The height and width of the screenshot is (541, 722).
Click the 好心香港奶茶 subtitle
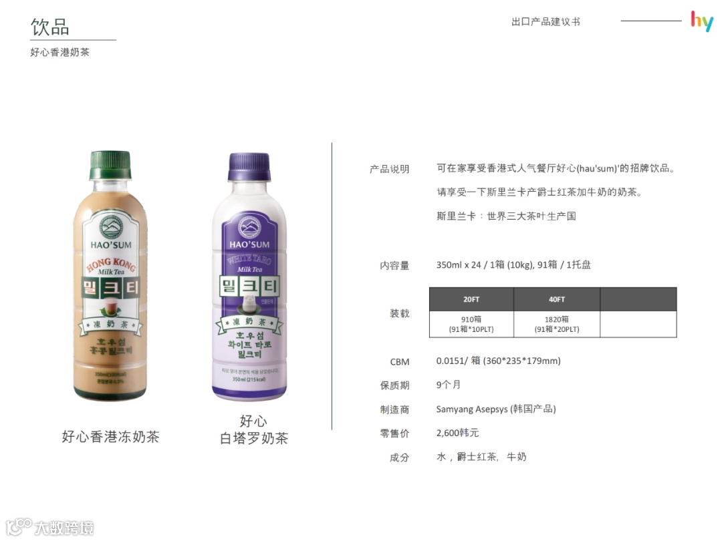coord(60,52)
